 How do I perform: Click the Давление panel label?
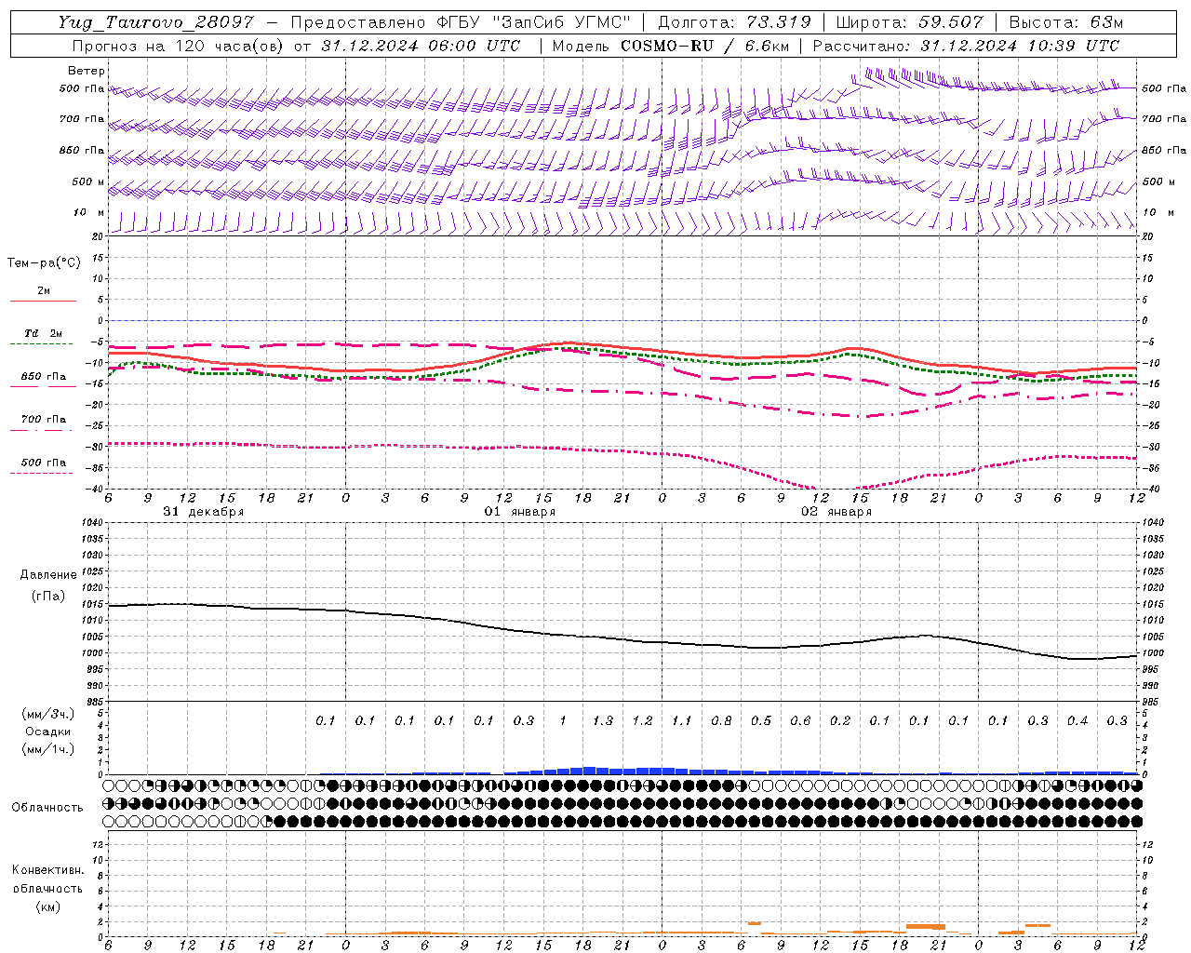coord(48,575)
